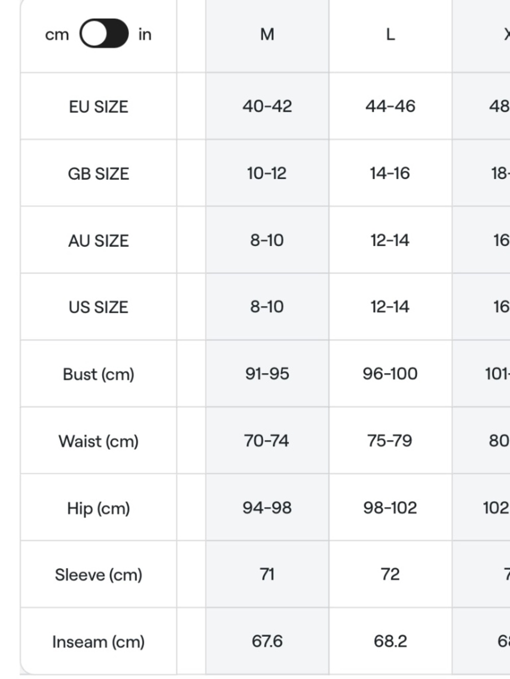Select the 70-74 waist measurement cell

pos(267,441)
